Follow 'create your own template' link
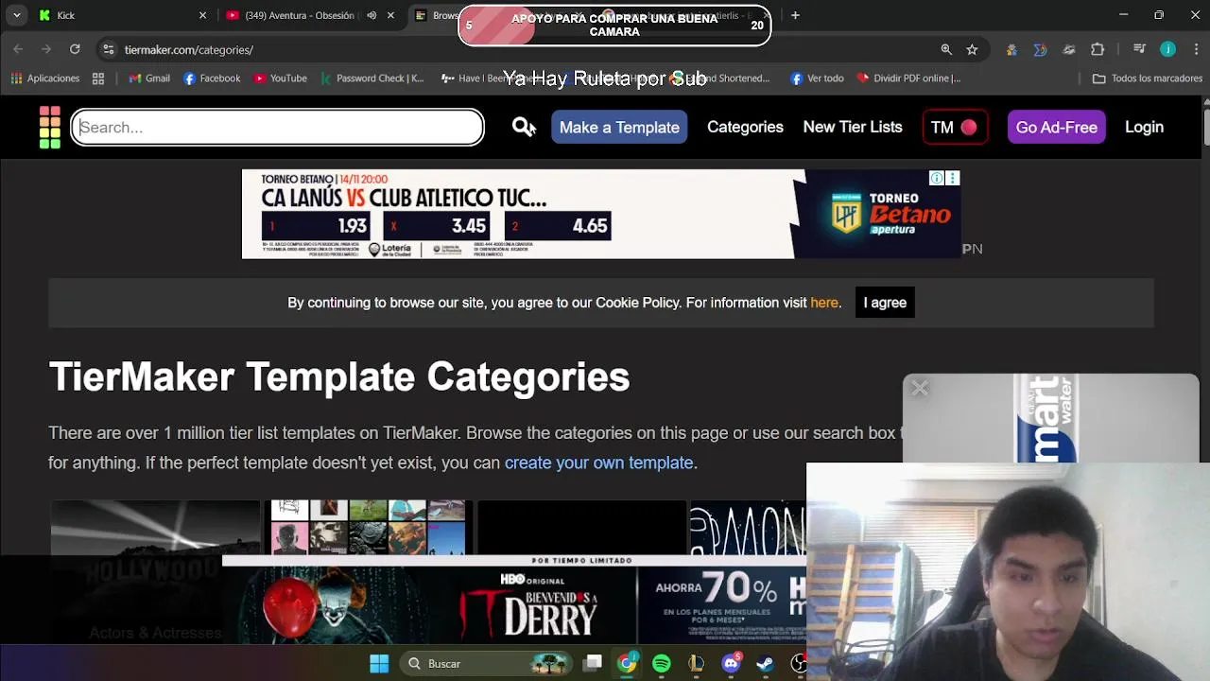The width and height of the screenshot is (1210, 681). click(x=598, y=463)
